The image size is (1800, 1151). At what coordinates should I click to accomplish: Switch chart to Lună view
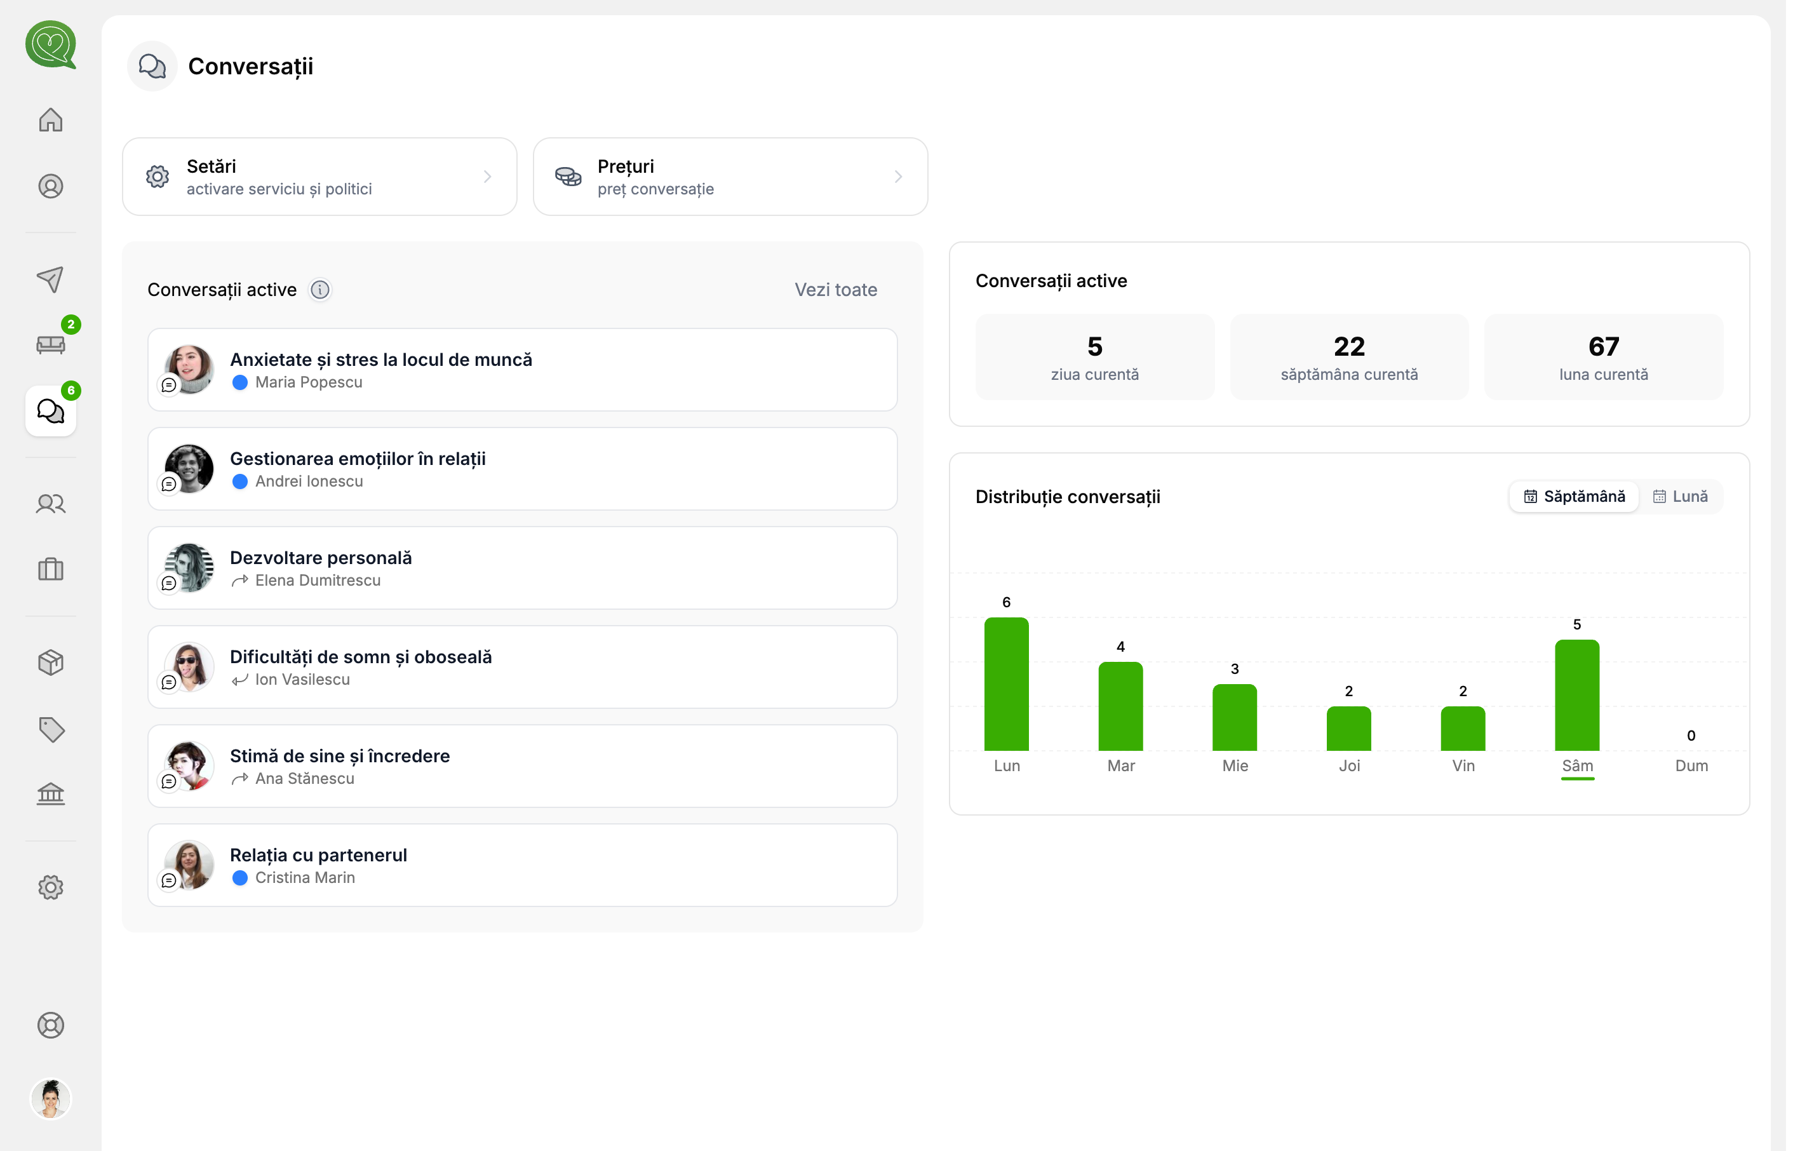click(x=1680, y=496)
